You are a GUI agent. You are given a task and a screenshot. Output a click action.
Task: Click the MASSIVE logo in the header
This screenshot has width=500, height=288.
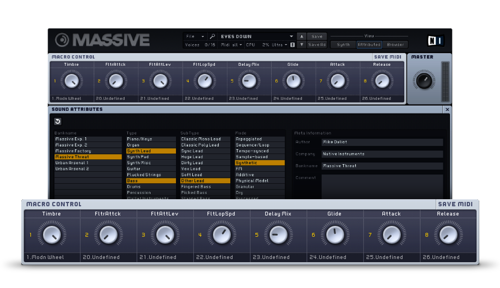[102, 40]
